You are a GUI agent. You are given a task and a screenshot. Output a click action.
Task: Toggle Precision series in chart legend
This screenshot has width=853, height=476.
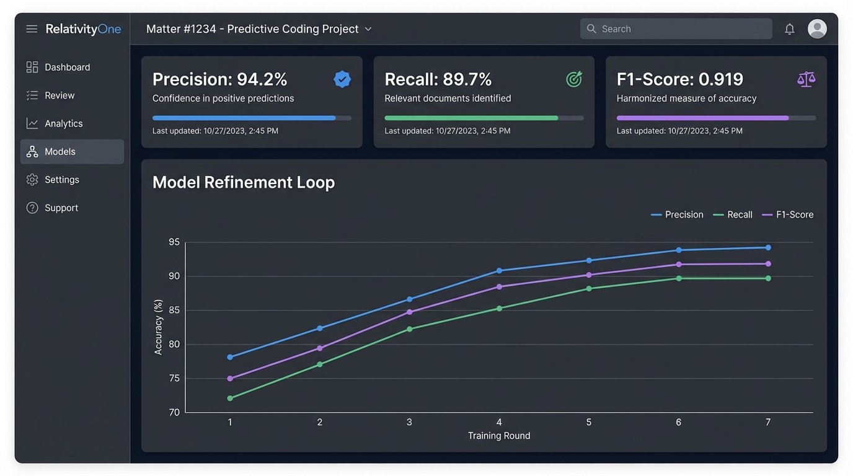[677, 214]
